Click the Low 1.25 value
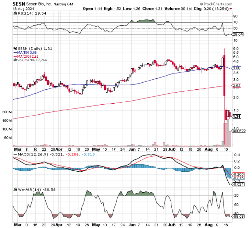The height and width of the screenshot is (228, 252). [x=132, y=9]
